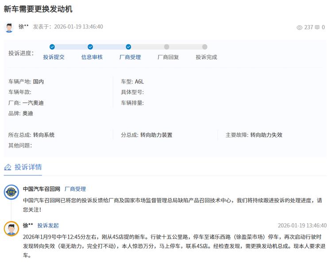Select the 厂商回复 progress label
Screen dimensions: 332x263
(168, 57)
